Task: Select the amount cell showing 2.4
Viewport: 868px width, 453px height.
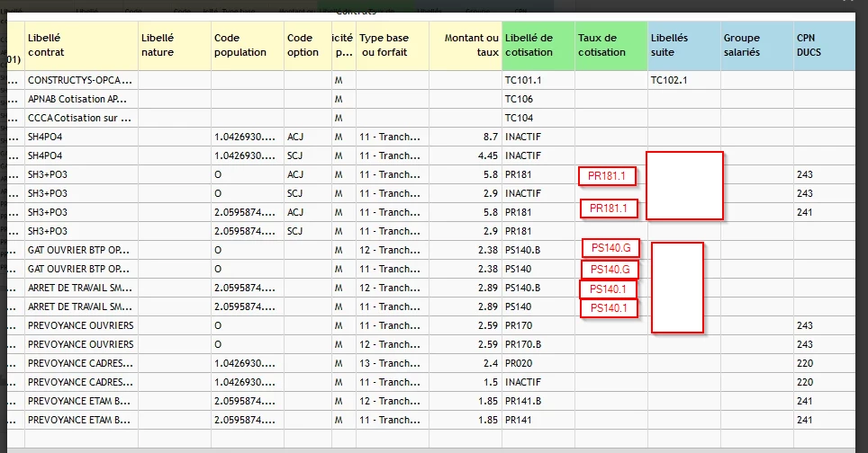Action: (466, 363)
